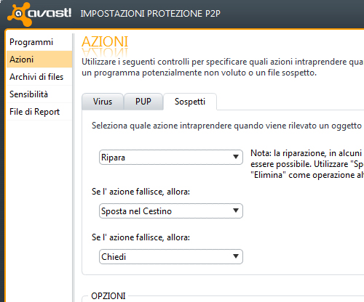364x302 pixels.
Task: Click the arrow of Ripara combo box
Action: 236,157
